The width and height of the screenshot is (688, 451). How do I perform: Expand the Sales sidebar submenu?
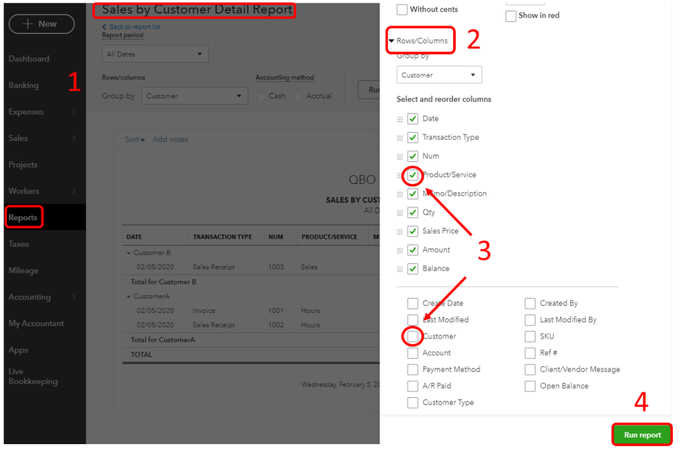(x=74, y=138)
